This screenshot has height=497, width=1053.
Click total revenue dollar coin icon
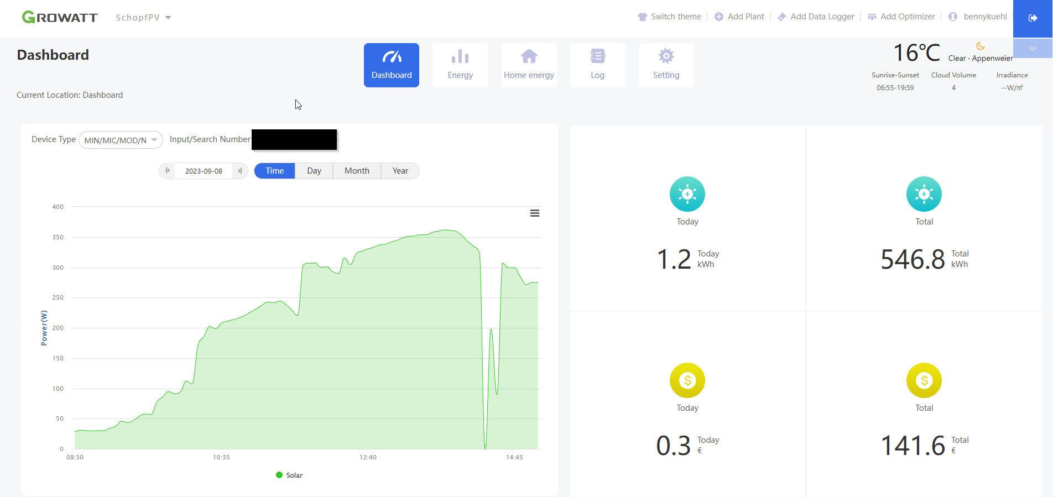(924, 380)
